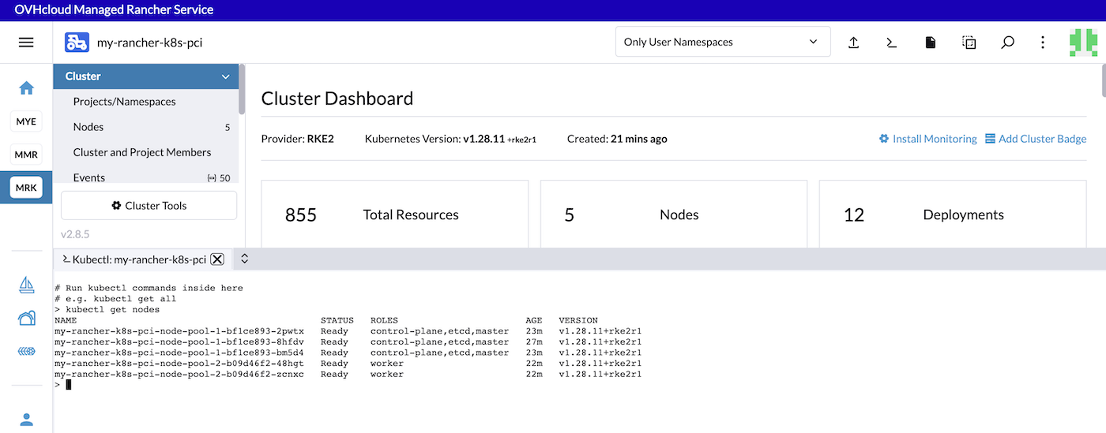
Task: Open the three-dot more options menu
Action: coord(1043,43)
